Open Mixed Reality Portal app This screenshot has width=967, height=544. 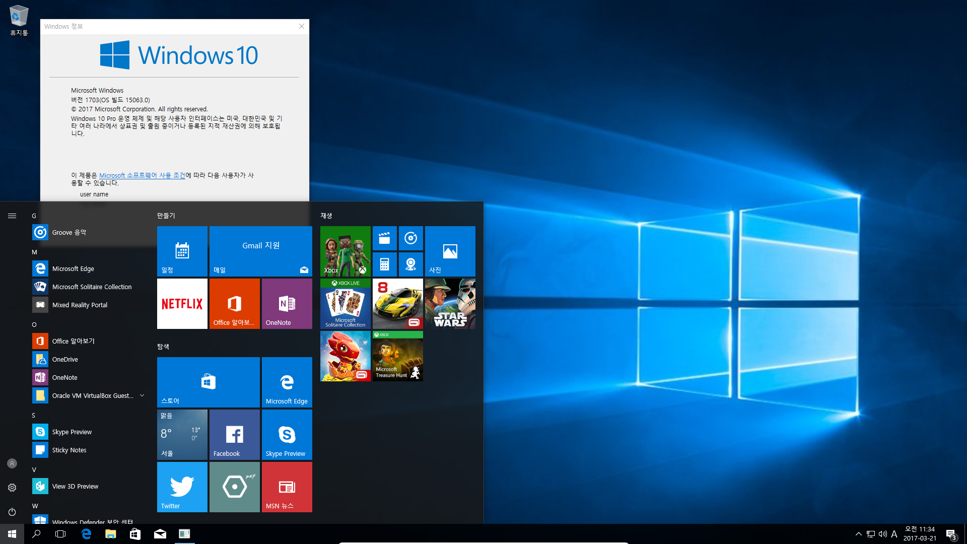[x=90, y=305]
